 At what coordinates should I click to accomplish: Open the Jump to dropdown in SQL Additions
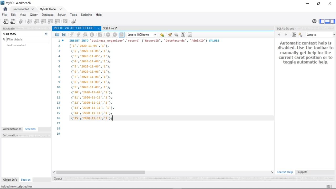tap(334, 34)
